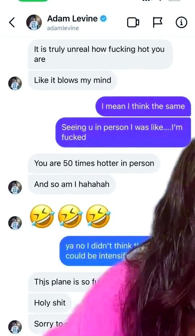Tap the avatar beside 'Sorry to' message
195x336 pixels.
(15, 327)
